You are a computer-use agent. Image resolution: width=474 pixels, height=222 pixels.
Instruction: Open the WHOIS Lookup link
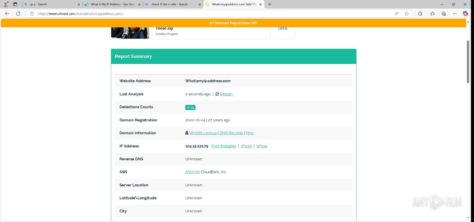[203, 133]
